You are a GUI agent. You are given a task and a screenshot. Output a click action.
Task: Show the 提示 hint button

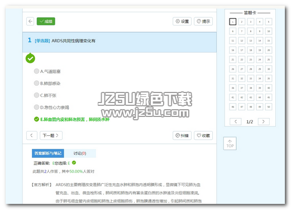click(203, 21)
